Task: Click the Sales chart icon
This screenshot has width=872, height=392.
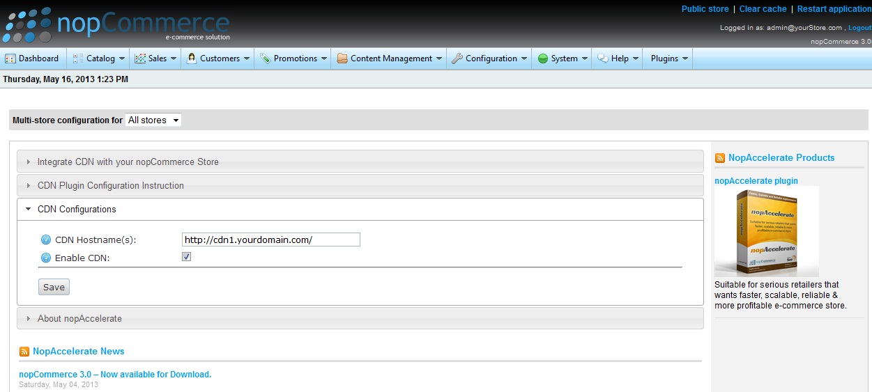Action: tap(140, 58)
